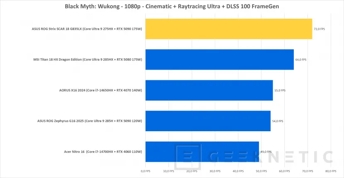
Task: Click the '60,0 FPS' axis label
Action: pyautogui.click(x=284, y=171)
